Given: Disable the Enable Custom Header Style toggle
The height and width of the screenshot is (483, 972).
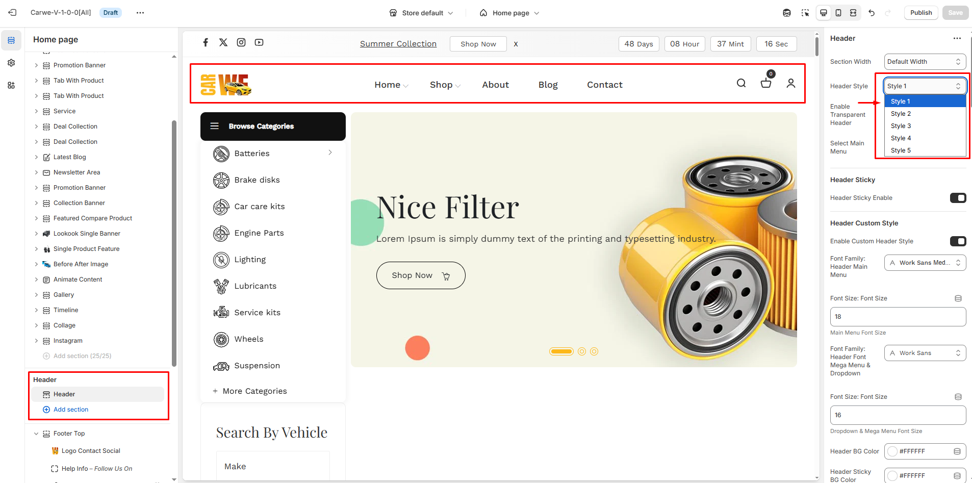Looking at the screenshot, I should (958, 241).
